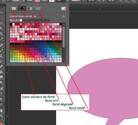
Task: Select the Hand tool
Action: tap(2, 111)
